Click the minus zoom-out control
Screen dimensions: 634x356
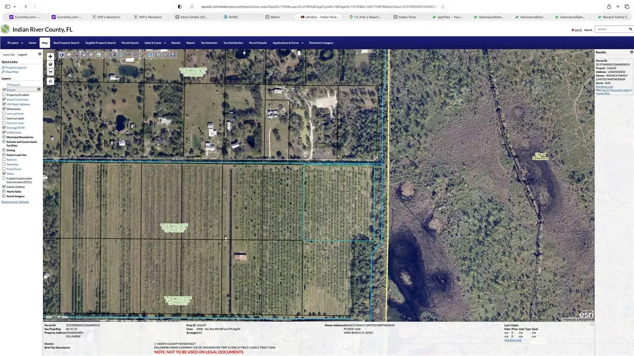click(x=50, y=72)
